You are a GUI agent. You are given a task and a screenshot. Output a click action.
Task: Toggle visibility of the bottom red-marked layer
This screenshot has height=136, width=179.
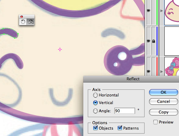(x=148, y=71)
